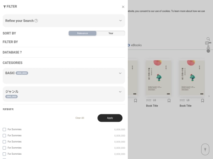The image size is (213, 159).
Task: Open the user account icon
Action: pyautogui.click(x=208, y=47)
